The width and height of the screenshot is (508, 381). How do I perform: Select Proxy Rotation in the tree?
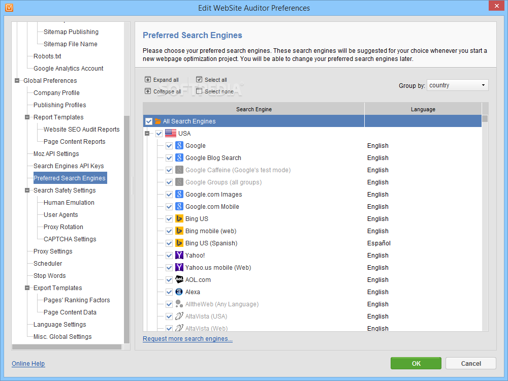click(63, 227)
